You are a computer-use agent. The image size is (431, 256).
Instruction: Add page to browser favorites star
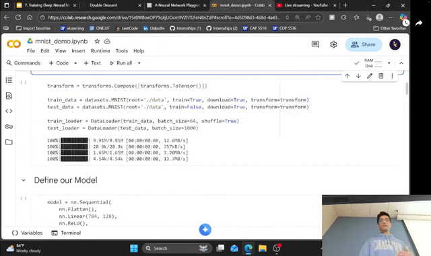click(x=318, y=17)
